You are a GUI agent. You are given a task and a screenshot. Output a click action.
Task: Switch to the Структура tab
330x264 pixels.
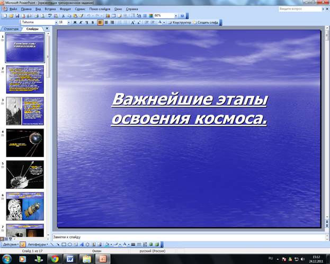[11, 29]
